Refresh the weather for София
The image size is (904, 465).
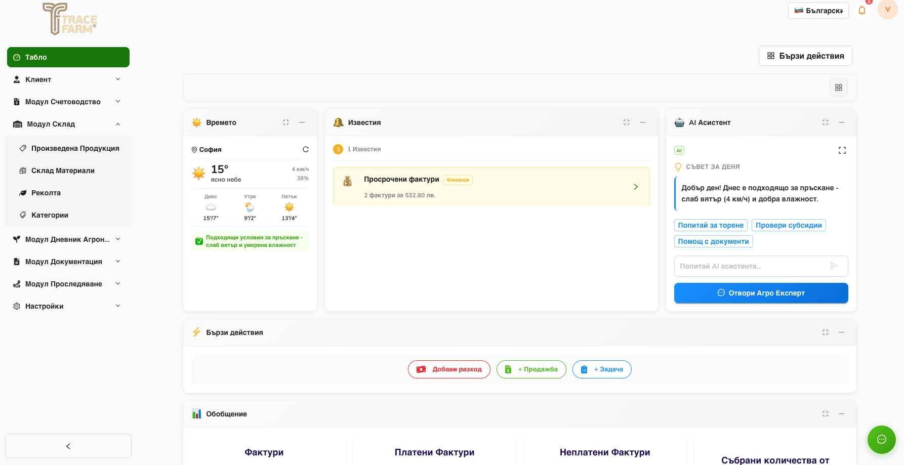[x=306, y=149]
